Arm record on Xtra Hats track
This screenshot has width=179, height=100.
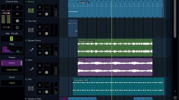[47, 34]
